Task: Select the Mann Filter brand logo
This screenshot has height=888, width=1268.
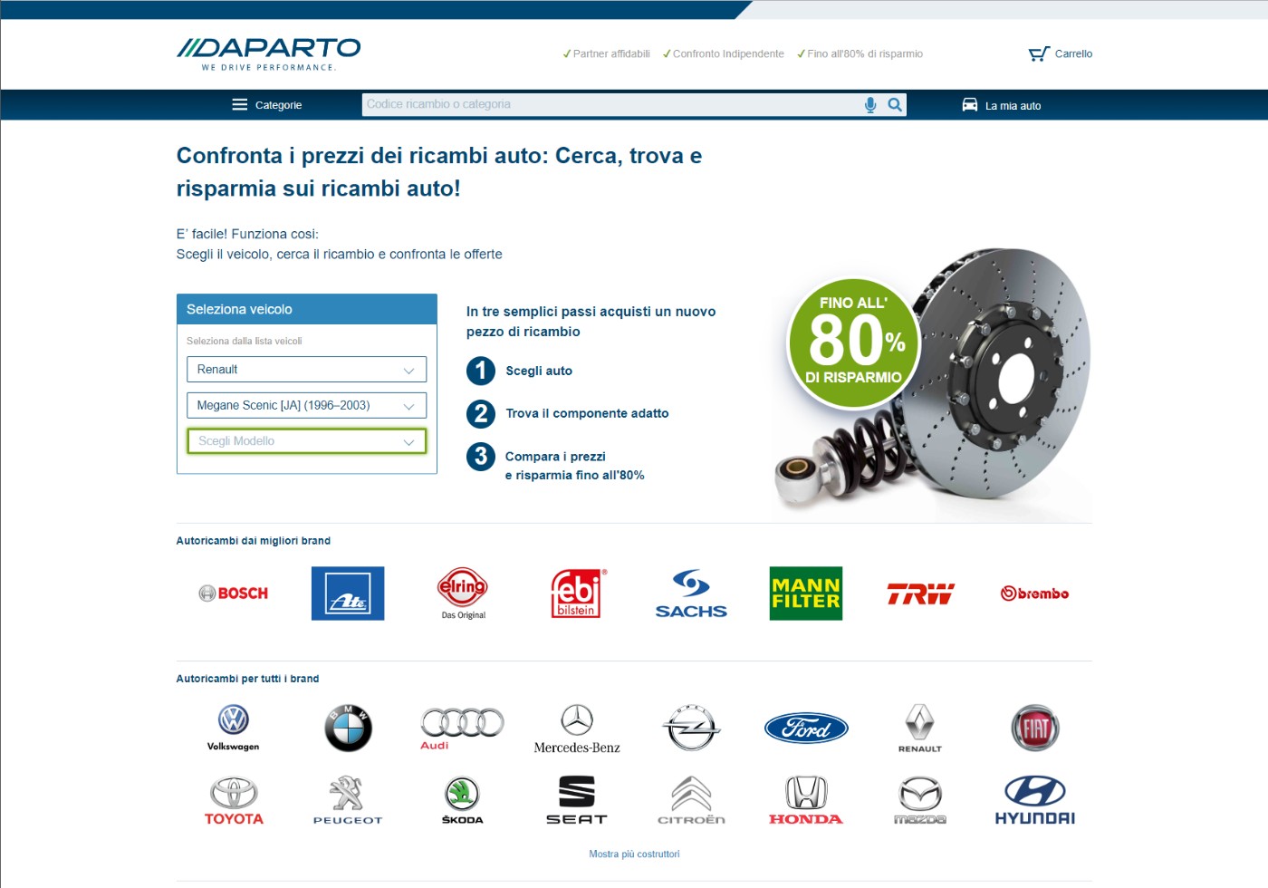Action: tap(806, 594)
